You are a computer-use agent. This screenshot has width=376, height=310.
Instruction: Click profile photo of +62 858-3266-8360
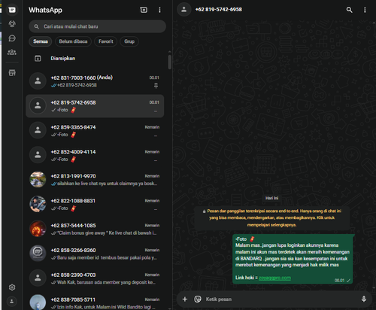pos(38,254)
